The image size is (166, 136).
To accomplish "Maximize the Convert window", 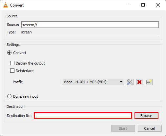I will pyautogui.click(x=143, y=5).
